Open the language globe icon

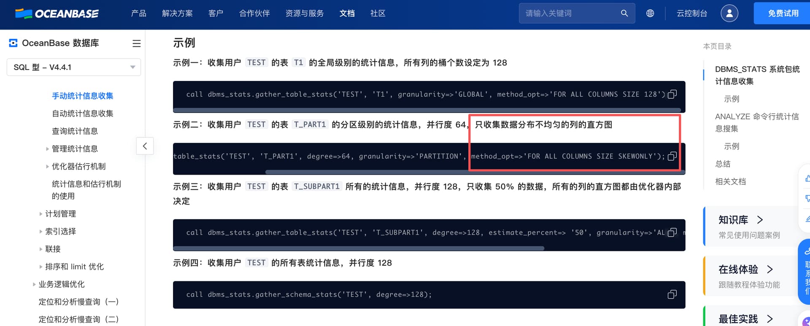point(650,13)
